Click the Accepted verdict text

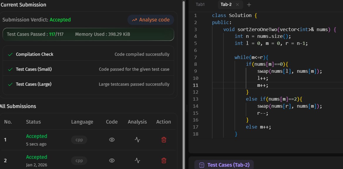[x=60, y=20]
